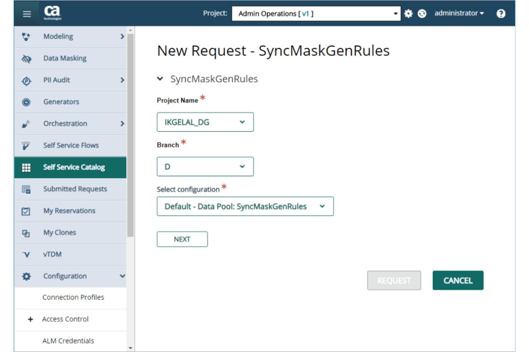The height and width of the screenshot is (352, 529).
Task: Collapse the Configuration submenu chevron
Action: tap(122, 276)
